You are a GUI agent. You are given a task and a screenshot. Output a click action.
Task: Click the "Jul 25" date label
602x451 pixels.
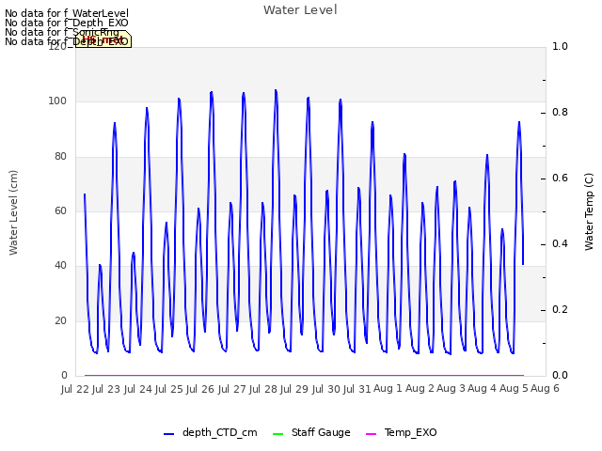coord(168,389)
